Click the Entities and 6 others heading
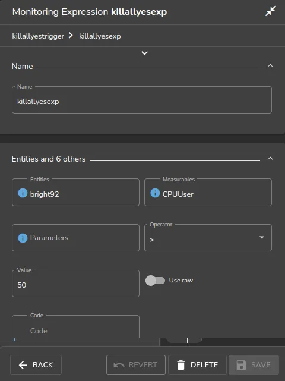Screen dimensions: 285x381 click(49, 159)
